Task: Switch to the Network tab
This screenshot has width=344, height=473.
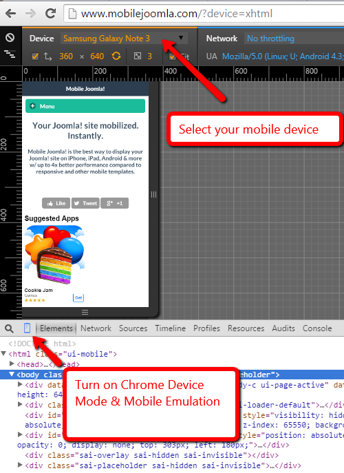Action: click(96, 328)
